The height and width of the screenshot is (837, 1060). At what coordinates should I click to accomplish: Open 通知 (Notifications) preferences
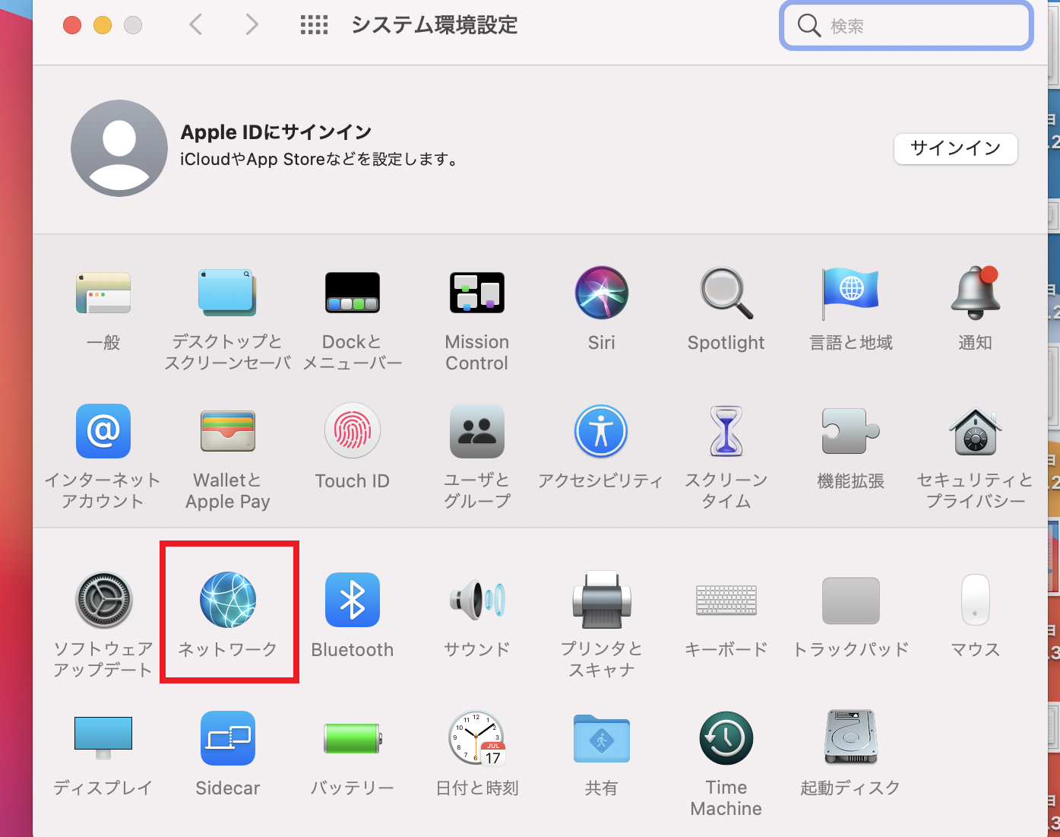(x=976, y=293)
